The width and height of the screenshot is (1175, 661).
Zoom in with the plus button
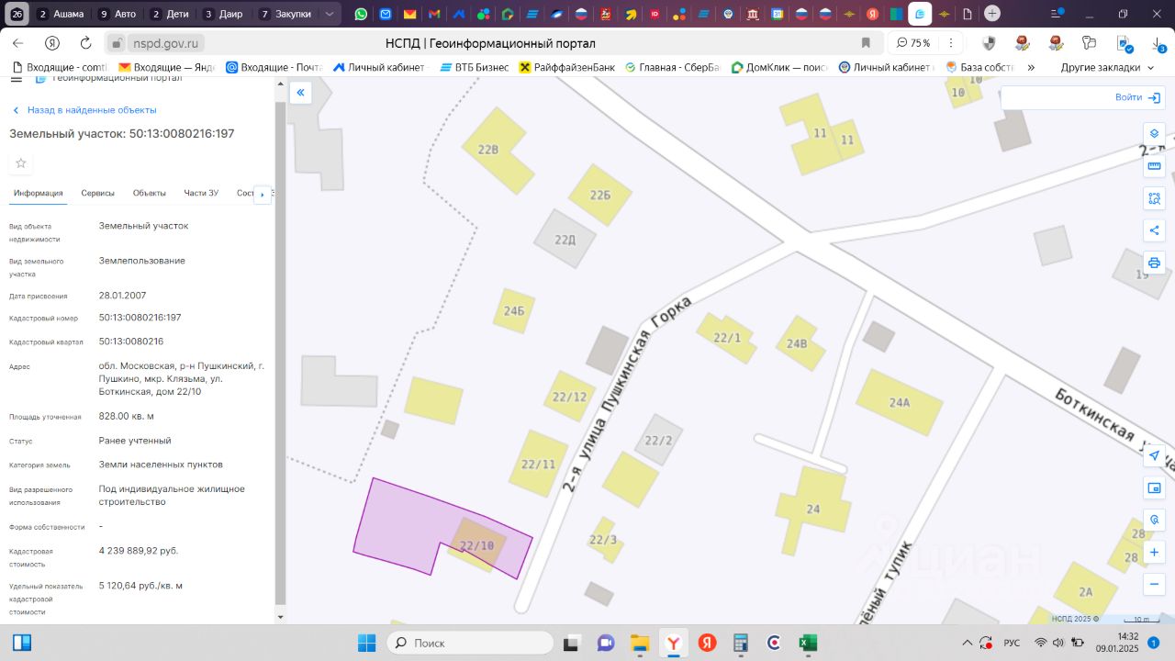click(1155, 552)
